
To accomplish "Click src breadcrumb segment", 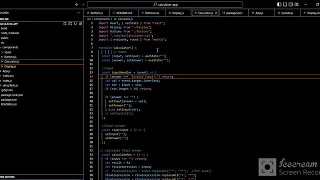I will tap(89, 19).
